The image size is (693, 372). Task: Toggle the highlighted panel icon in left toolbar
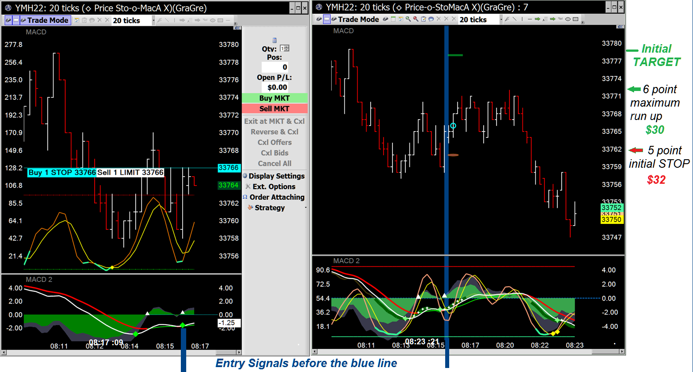[16, 20]
